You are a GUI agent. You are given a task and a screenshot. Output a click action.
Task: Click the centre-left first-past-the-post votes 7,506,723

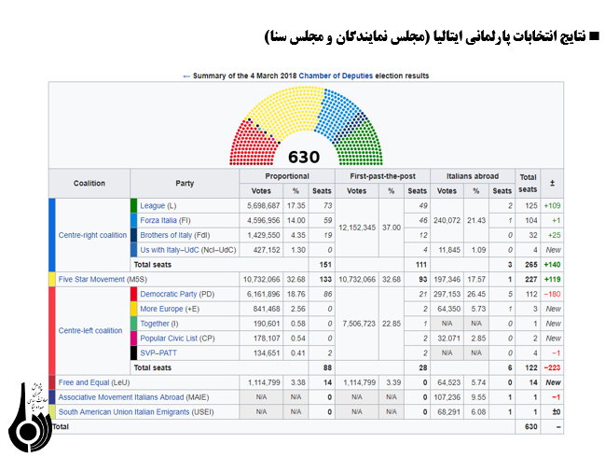coord(359,324)
